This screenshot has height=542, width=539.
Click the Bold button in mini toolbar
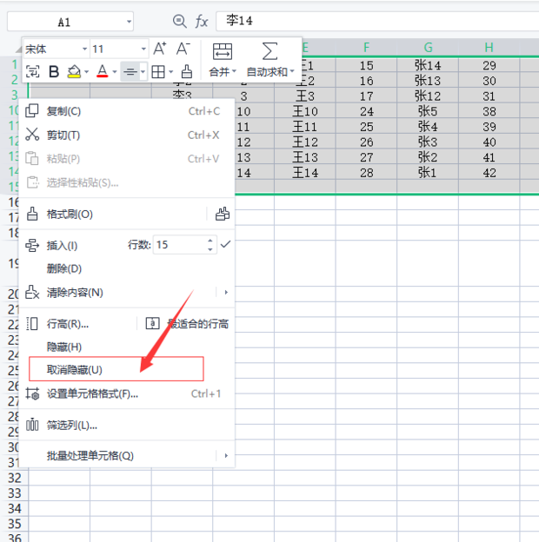[x=54, y=72]
